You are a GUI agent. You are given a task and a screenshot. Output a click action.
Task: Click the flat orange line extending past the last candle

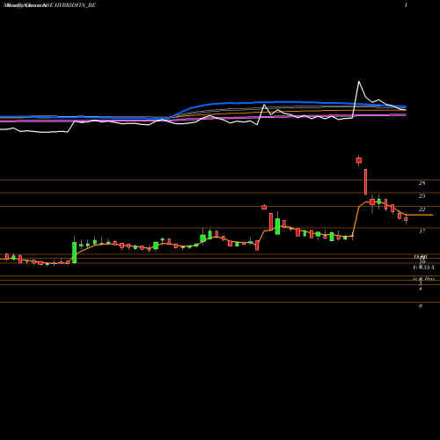pyautogui.click(x=420, y=215)
